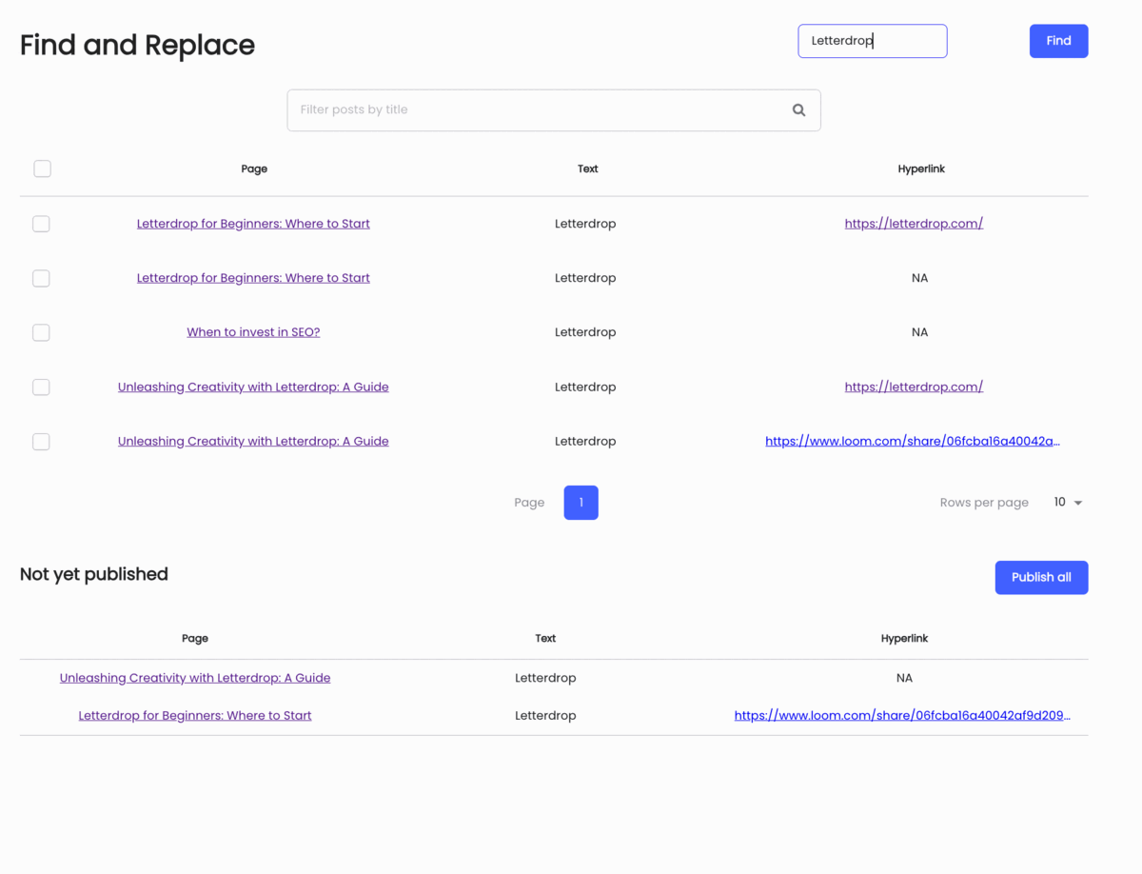Viewport: 1142px width, 874px height.
Task: Open letterdrop.com hyperlink in the first Letterdrop for Beginners row
Action: tap(914, 224)
